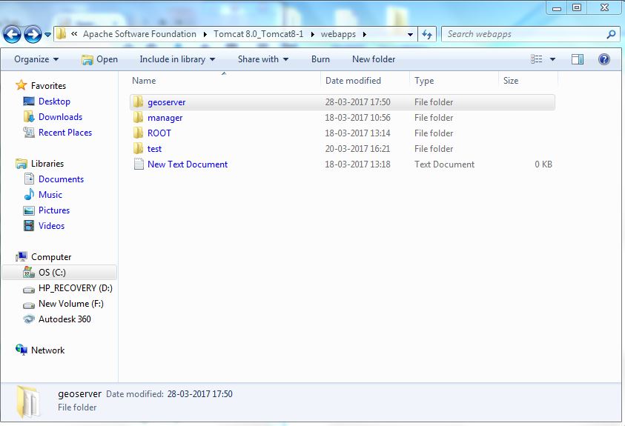Click the search magnifier icon
This screenshot has width=625, height=426.
pyautogui.click(x=612, y=34)
